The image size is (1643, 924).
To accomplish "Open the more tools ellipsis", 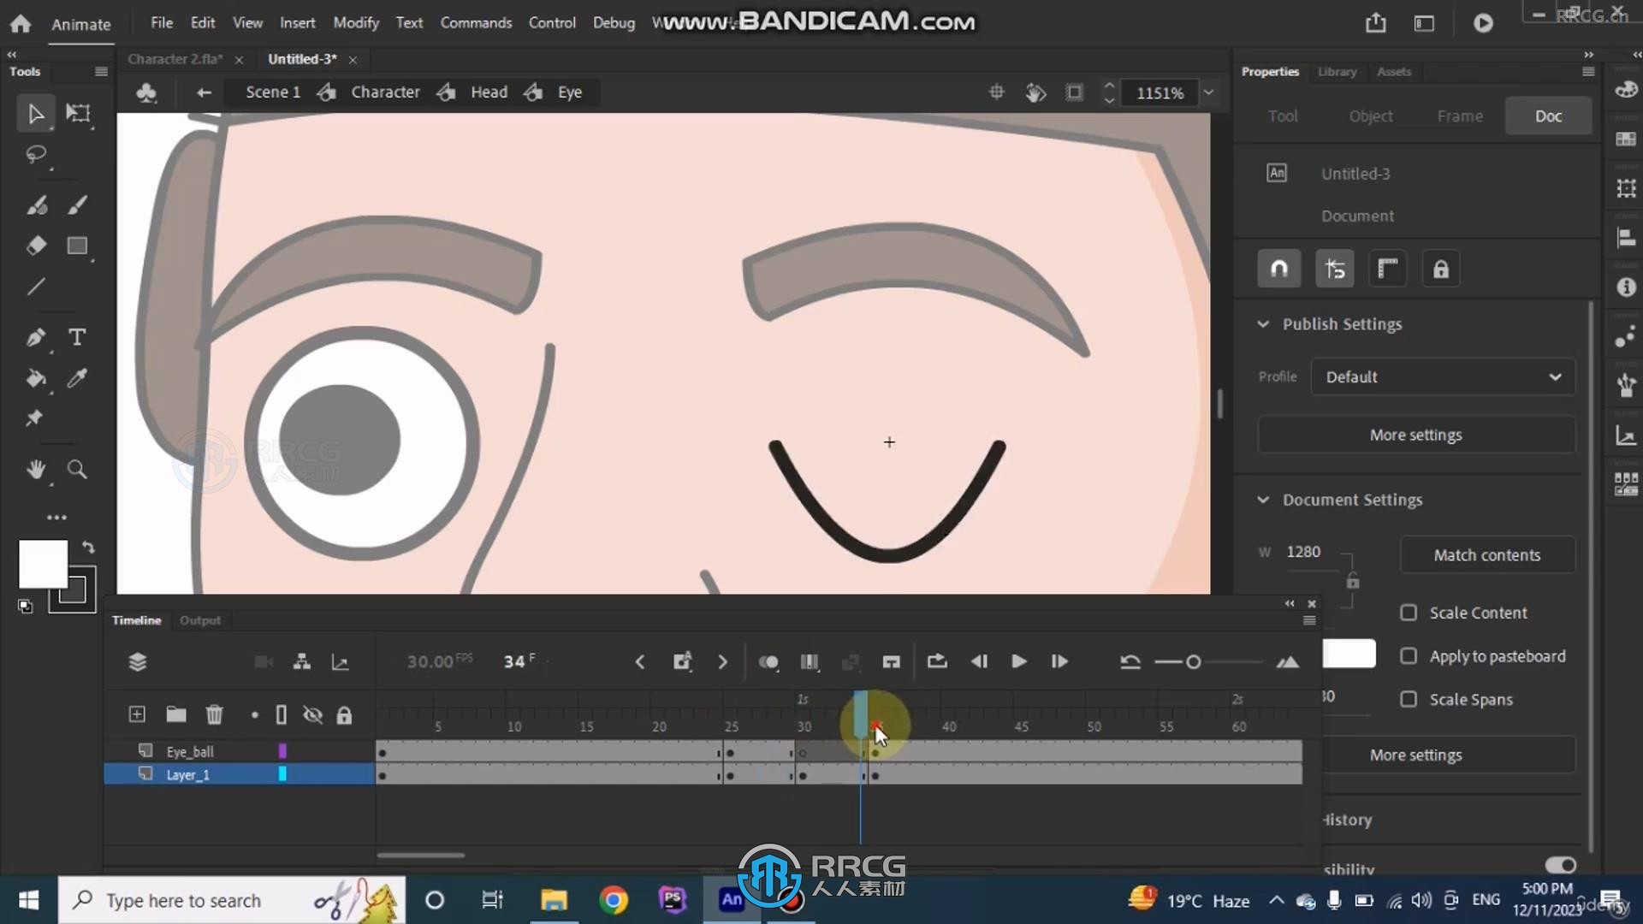I will [56, 518].
